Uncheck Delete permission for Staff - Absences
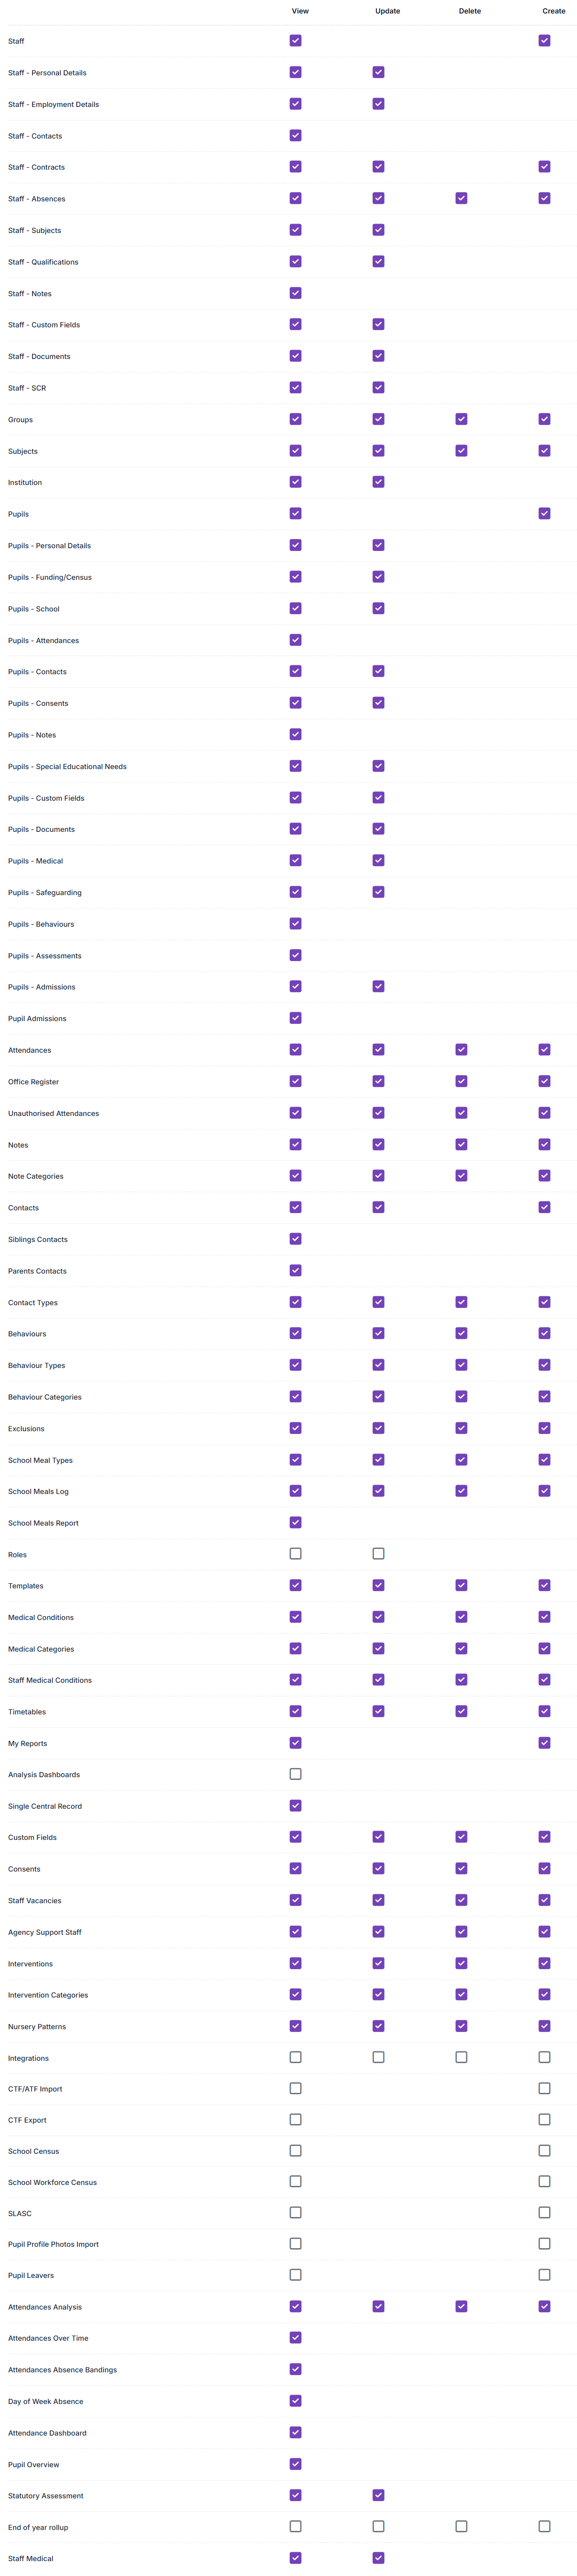The image size is (577, 2576). pos(461,198)
